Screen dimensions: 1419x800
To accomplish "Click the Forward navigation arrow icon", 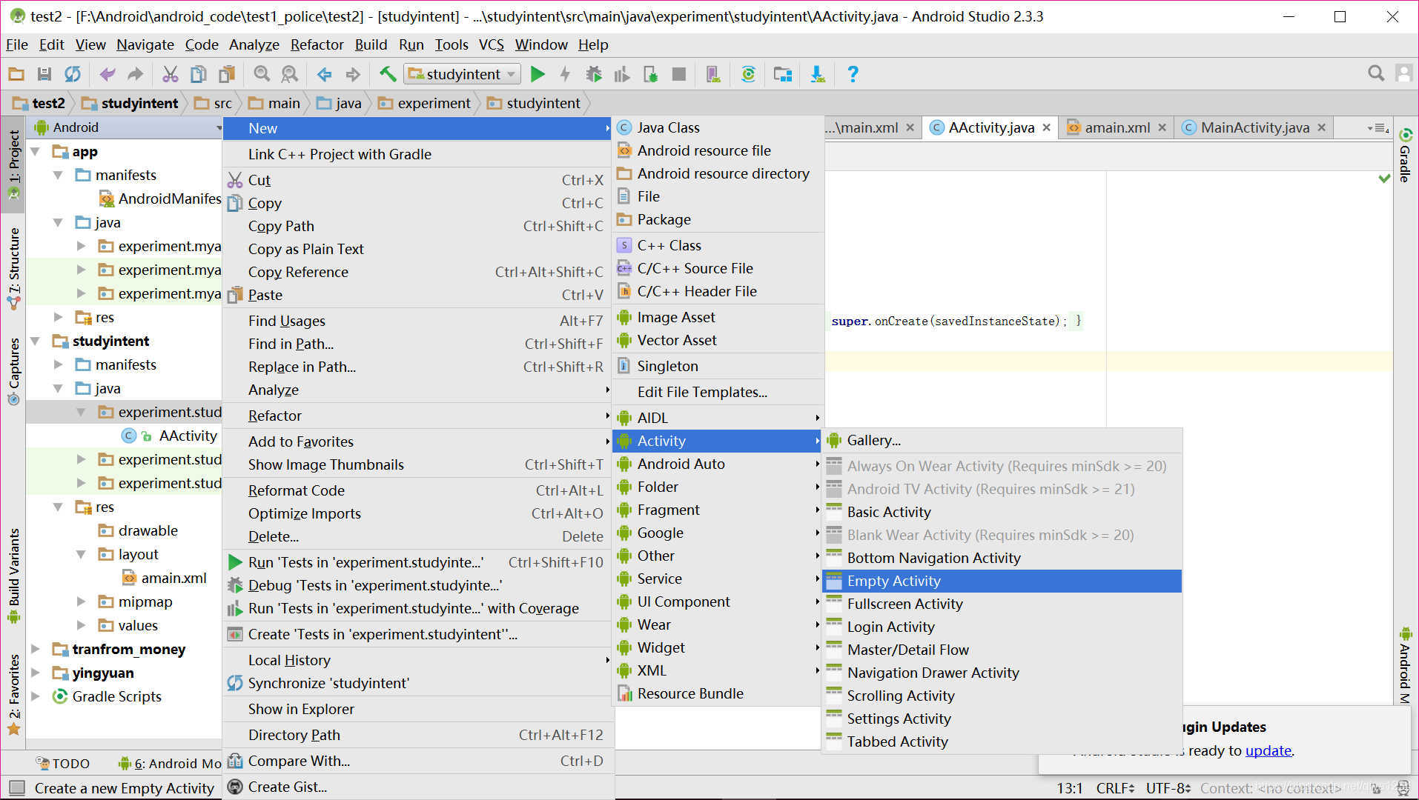I will tap(353, 74).
